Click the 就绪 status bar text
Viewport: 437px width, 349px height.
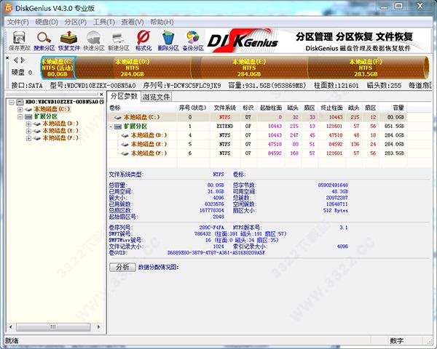pyautogui.click(x=12, y=341)
